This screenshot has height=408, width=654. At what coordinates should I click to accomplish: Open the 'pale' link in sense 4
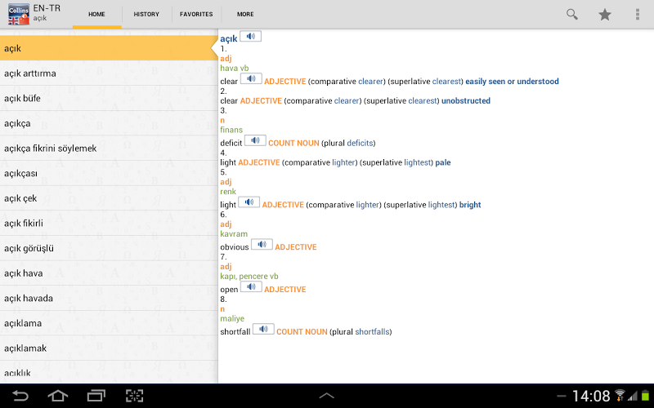pos(443,162)
